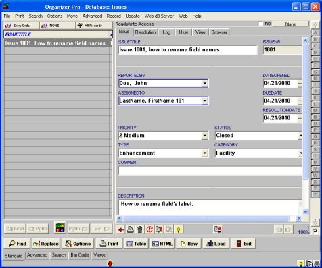Viewport: 322px width, 268px height.
Task: Open date picker for DATEOPENED field
Action: pyautogui.click(x=300, y=84)
